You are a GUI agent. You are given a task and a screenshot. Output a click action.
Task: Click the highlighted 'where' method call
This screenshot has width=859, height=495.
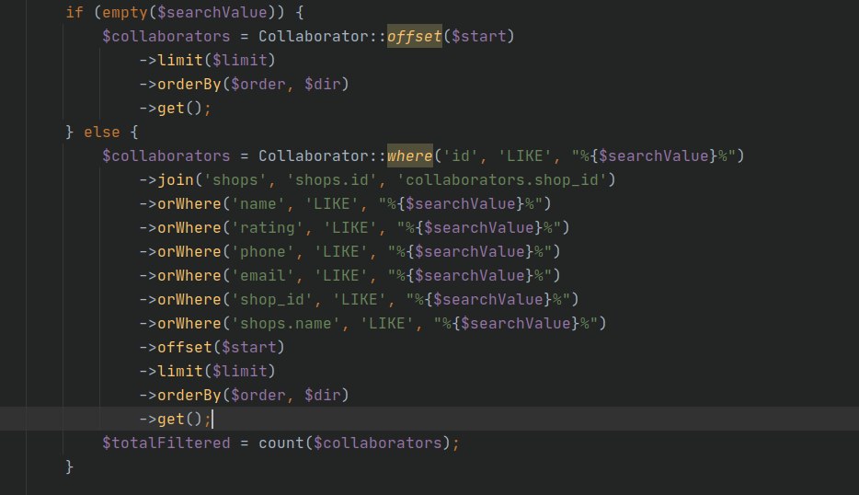pyautogui.click(x=410, y=155)
